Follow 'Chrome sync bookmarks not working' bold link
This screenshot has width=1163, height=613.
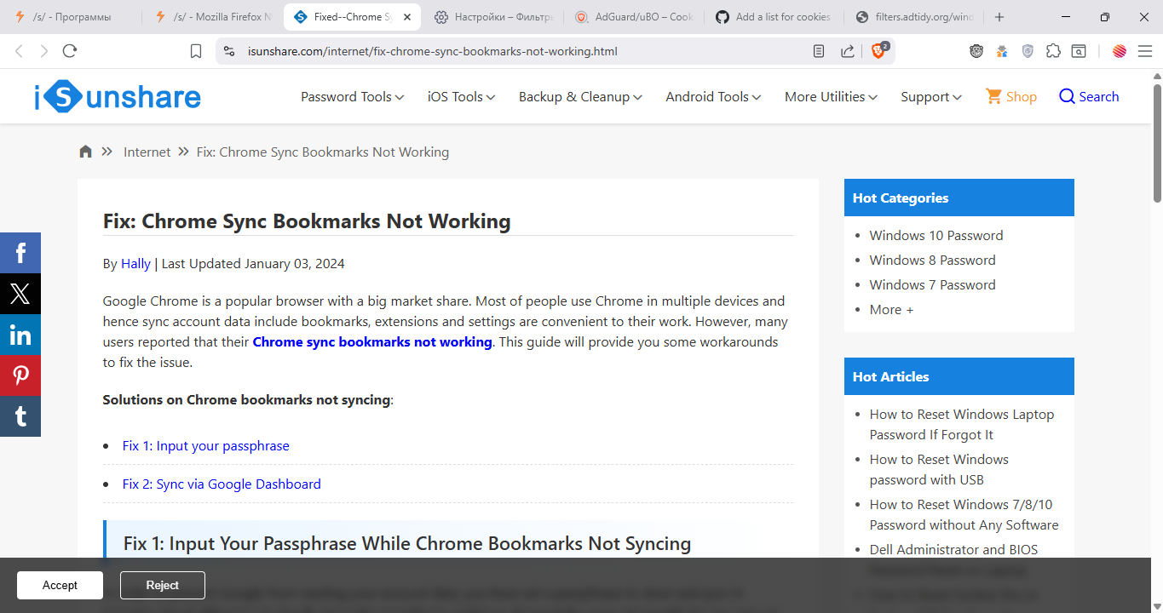(x=372, y=342)
